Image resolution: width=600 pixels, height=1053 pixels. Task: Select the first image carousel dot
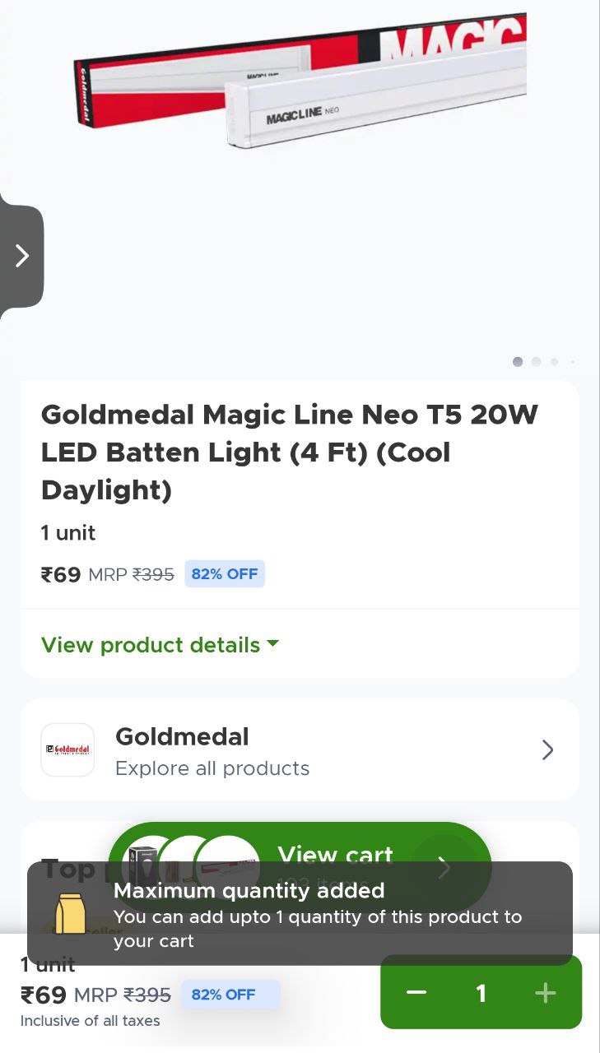tap(518, 361)
